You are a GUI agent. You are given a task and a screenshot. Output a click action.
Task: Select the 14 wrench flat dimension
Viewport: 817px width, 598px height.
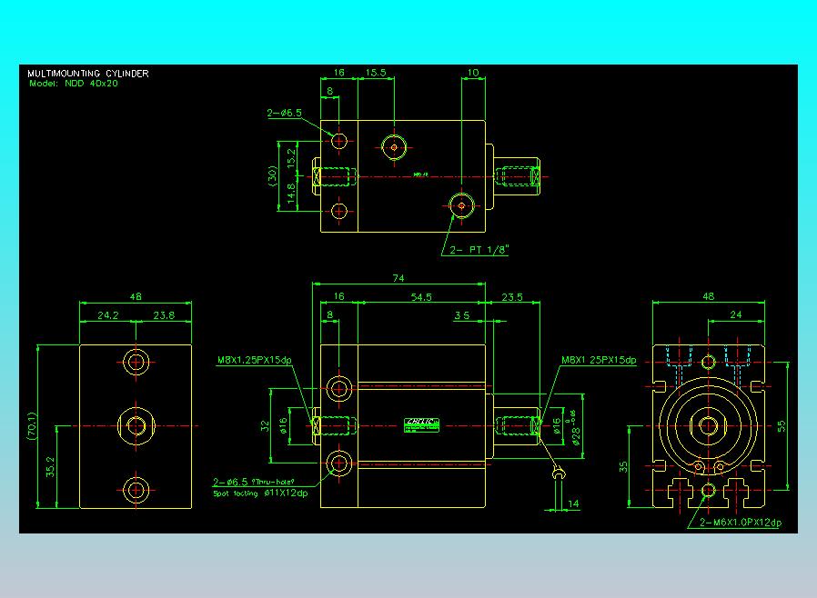[x=573, y=503]
